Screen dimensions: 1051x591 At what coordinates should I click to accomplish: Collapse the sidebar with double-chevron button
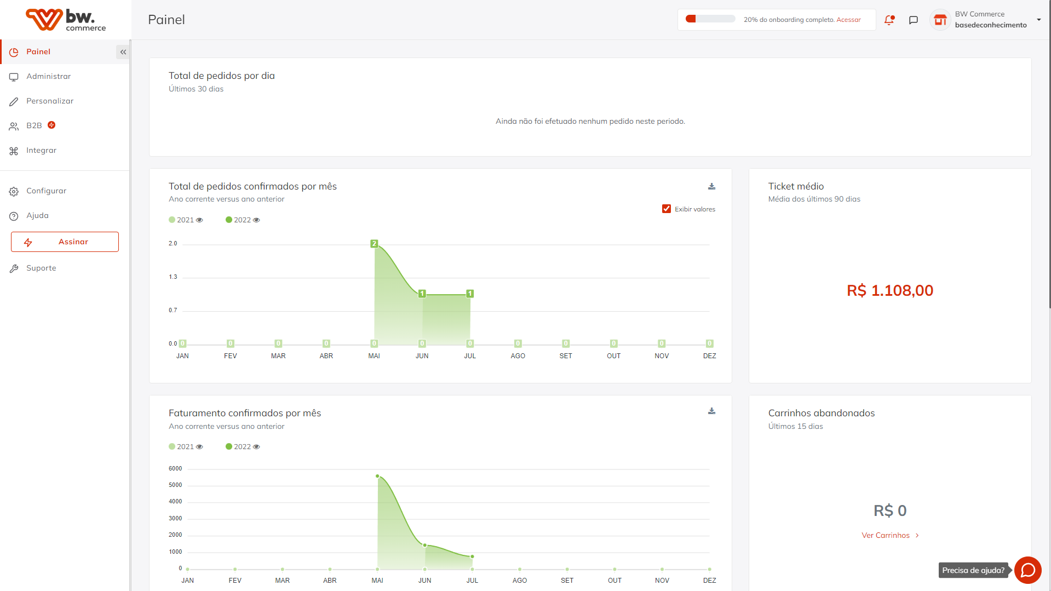[123, 52]
